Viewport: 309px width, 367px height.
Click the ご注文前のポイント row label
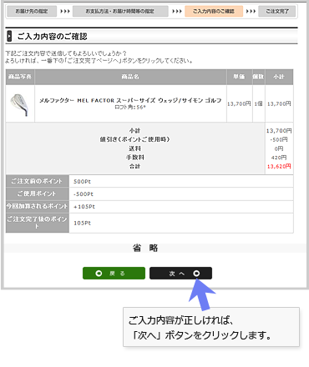point(38,181)
